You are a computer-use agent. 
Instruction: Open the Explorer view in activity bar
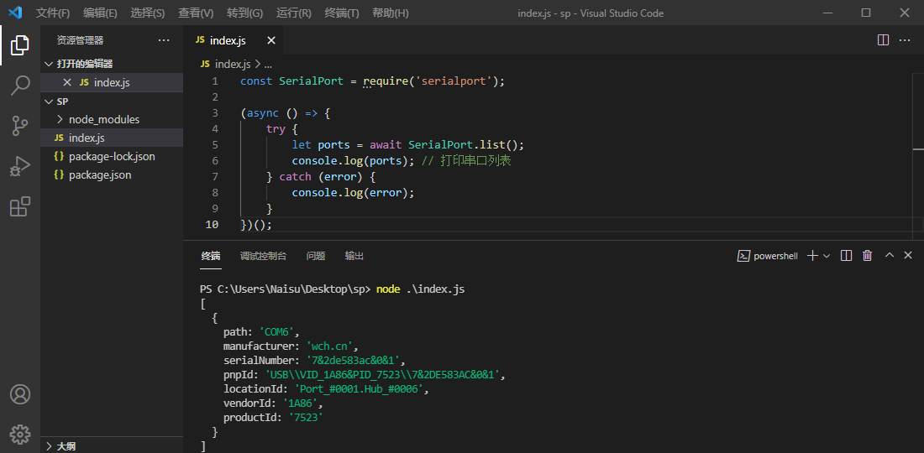20,45
